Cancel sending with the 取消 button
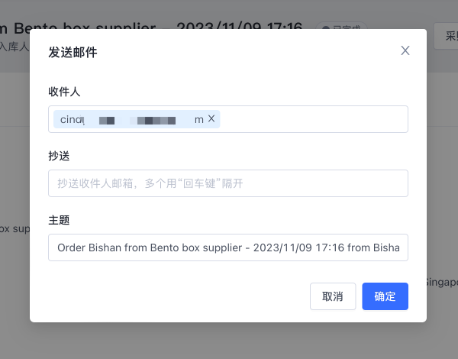 pyautogui.click(x=333, y=296)
